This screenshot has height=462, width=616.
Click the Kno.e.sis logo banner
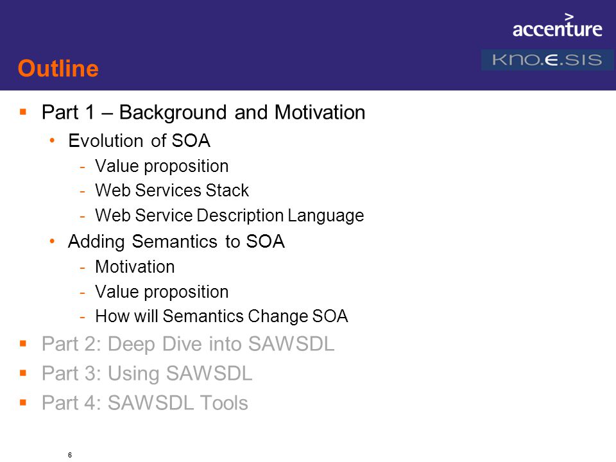(547, 60)
